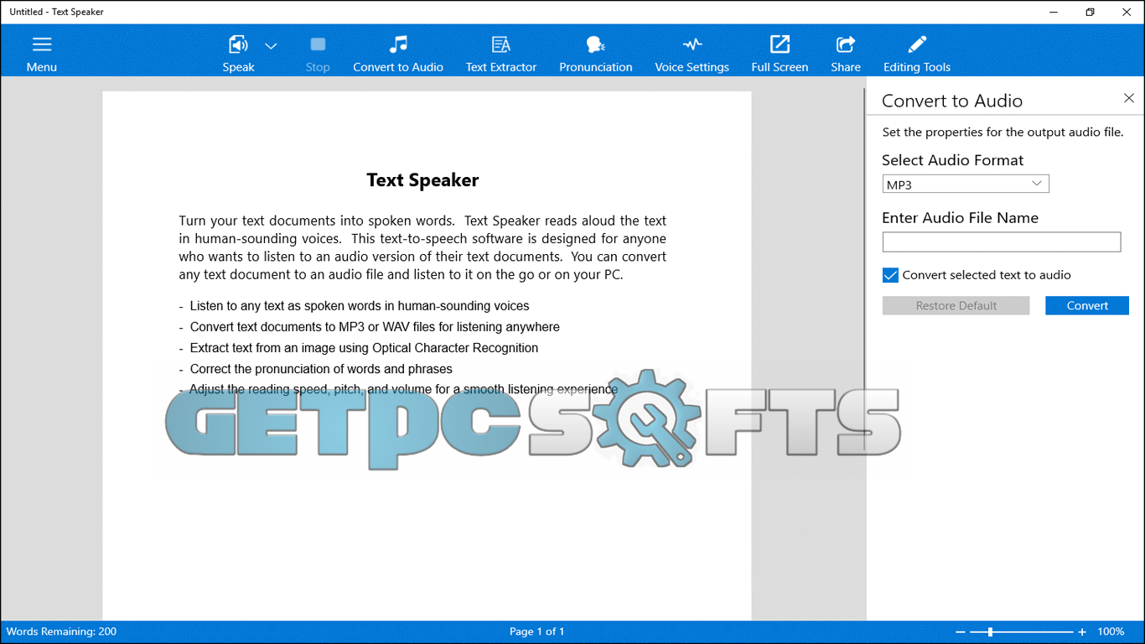Uncheck Convert selected text to audio

(x=890, y=275)
